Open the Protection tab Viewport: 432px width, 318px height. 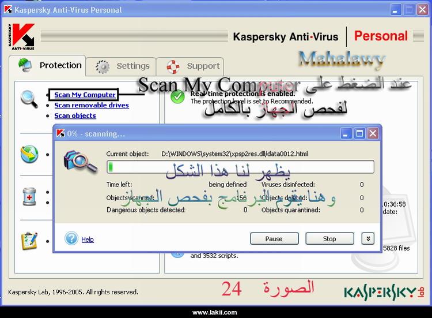coord(47,65)
